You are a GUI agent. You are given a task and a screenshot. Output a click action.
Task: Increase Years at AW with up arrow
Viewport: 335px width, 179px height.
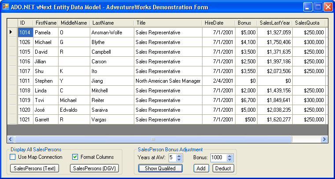pos(179,156)
